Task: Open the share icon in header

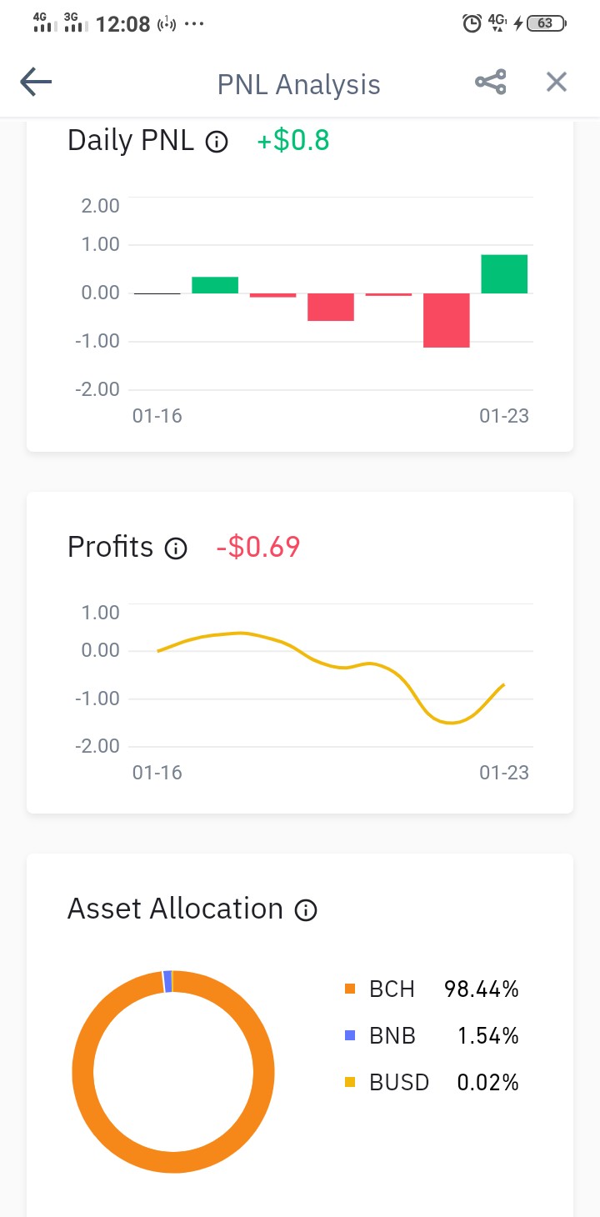Action: (x=490, y=82)
